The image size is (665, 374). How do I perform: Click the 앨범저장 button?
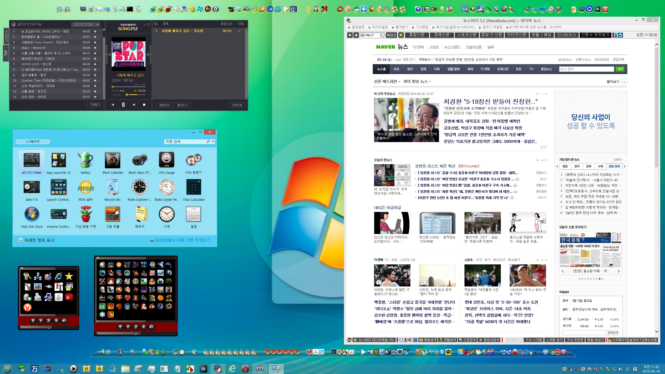click(164, 105)
